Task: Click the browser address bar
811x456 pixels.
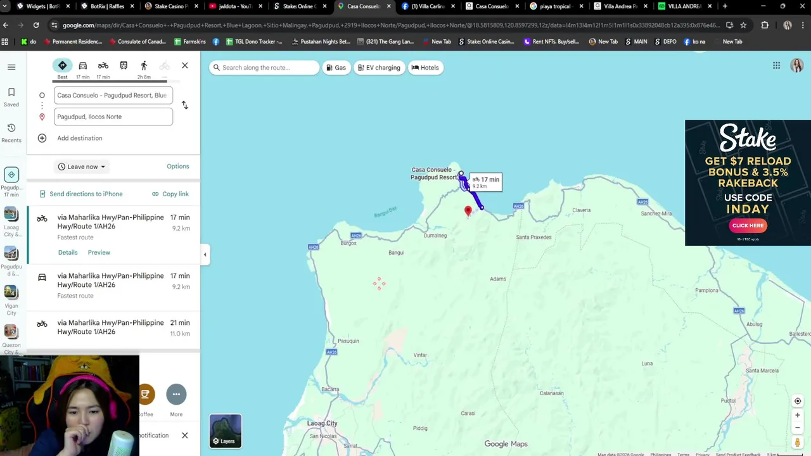Action: coord(391,25)
